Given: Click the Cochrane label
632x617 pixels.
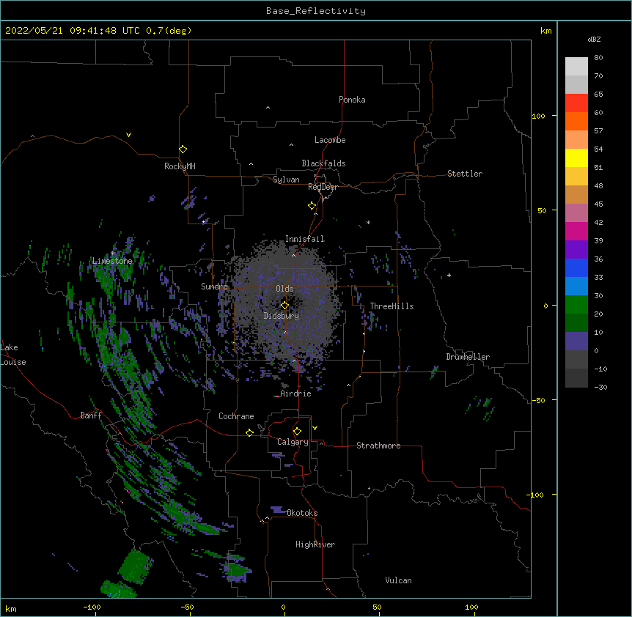Looking at the screenshot, I should [236, 416].
